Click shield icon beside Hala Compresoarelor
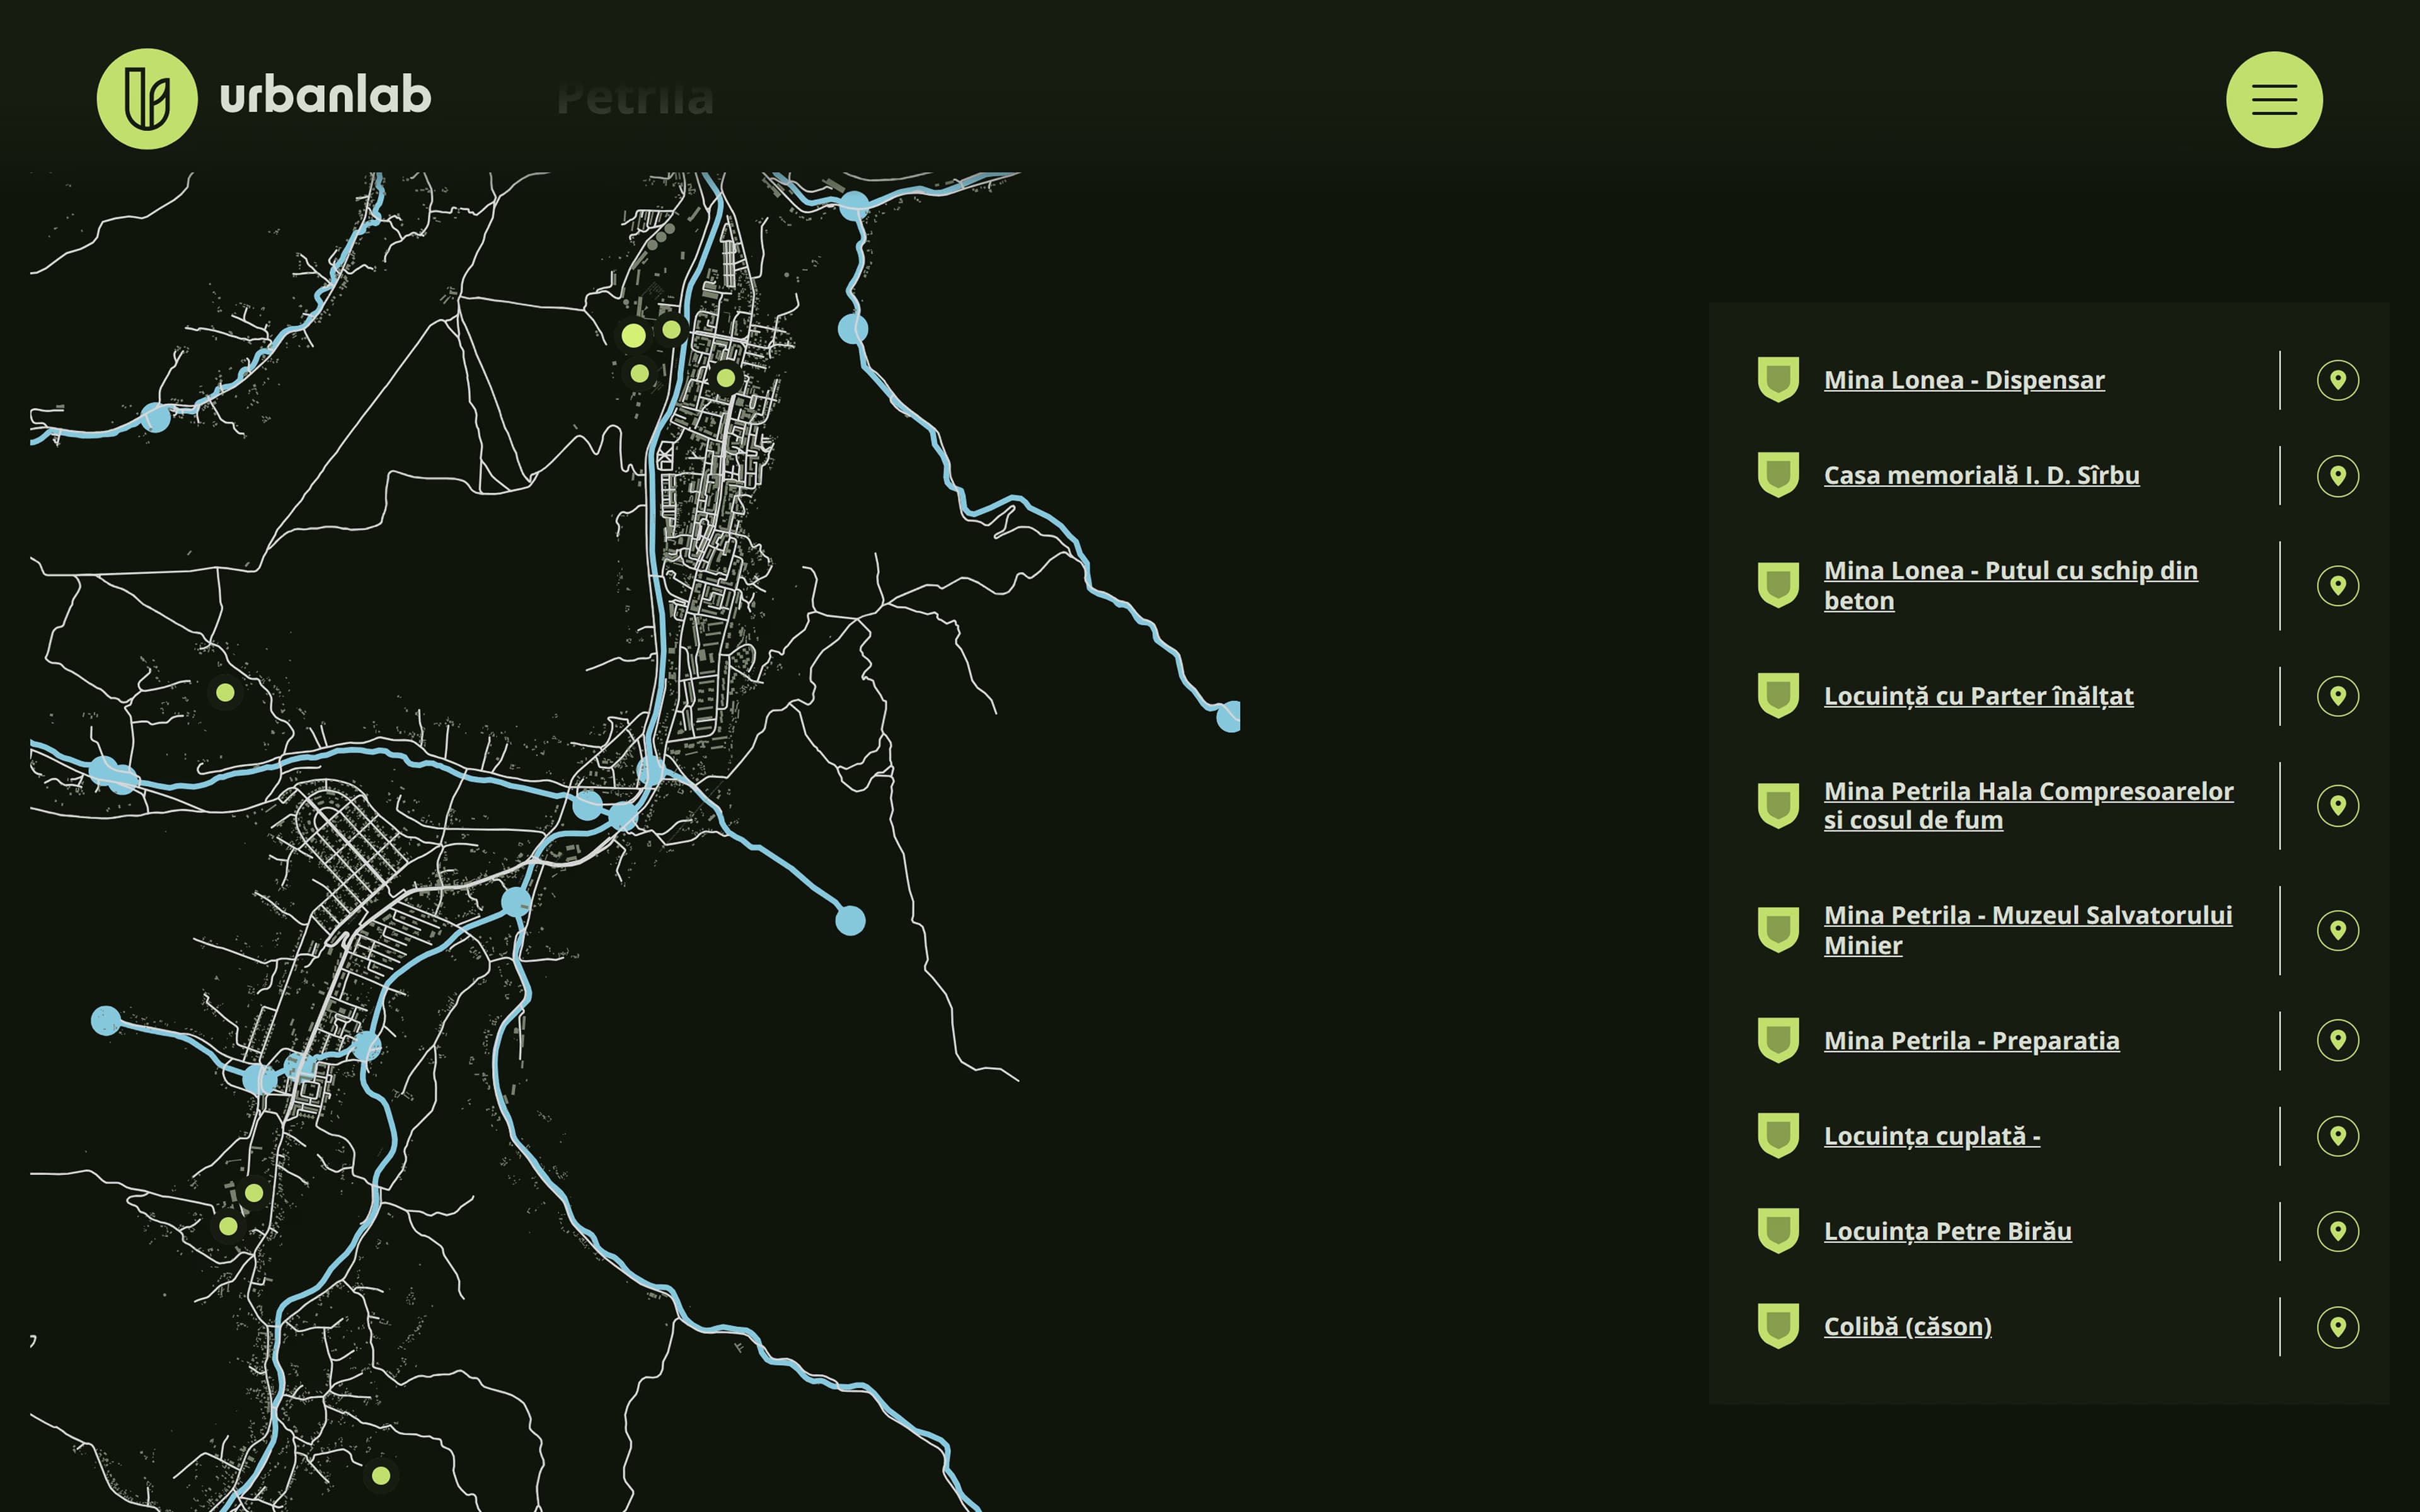Viewport: 2420px width, 1512px height. click(1778, 805)
